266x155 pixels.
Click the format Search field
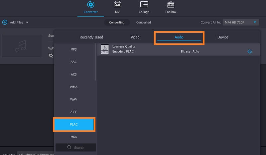(76, 147)
